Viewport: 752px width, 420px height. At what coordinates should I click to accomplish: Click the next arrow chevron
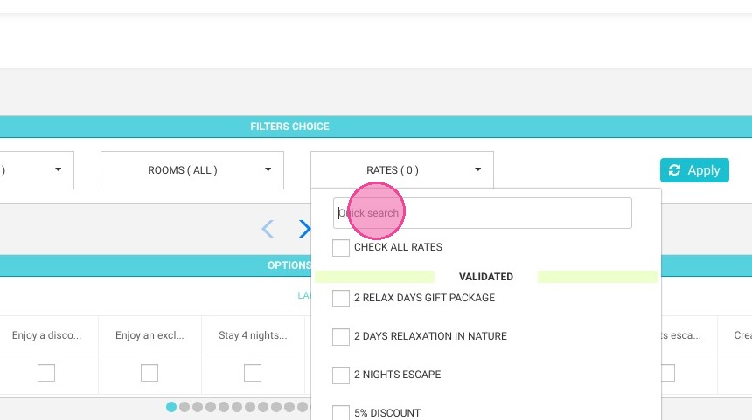(x=304, y=229)
